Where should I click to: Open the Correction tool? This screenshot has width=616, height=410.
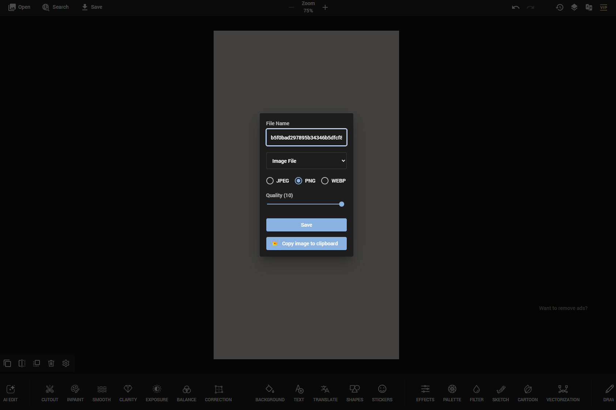[x=218, y=393]
